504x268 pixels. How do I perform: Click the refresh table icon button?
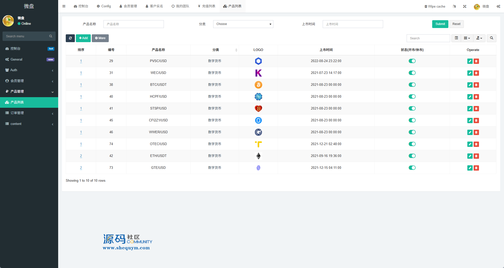[70, 38]
